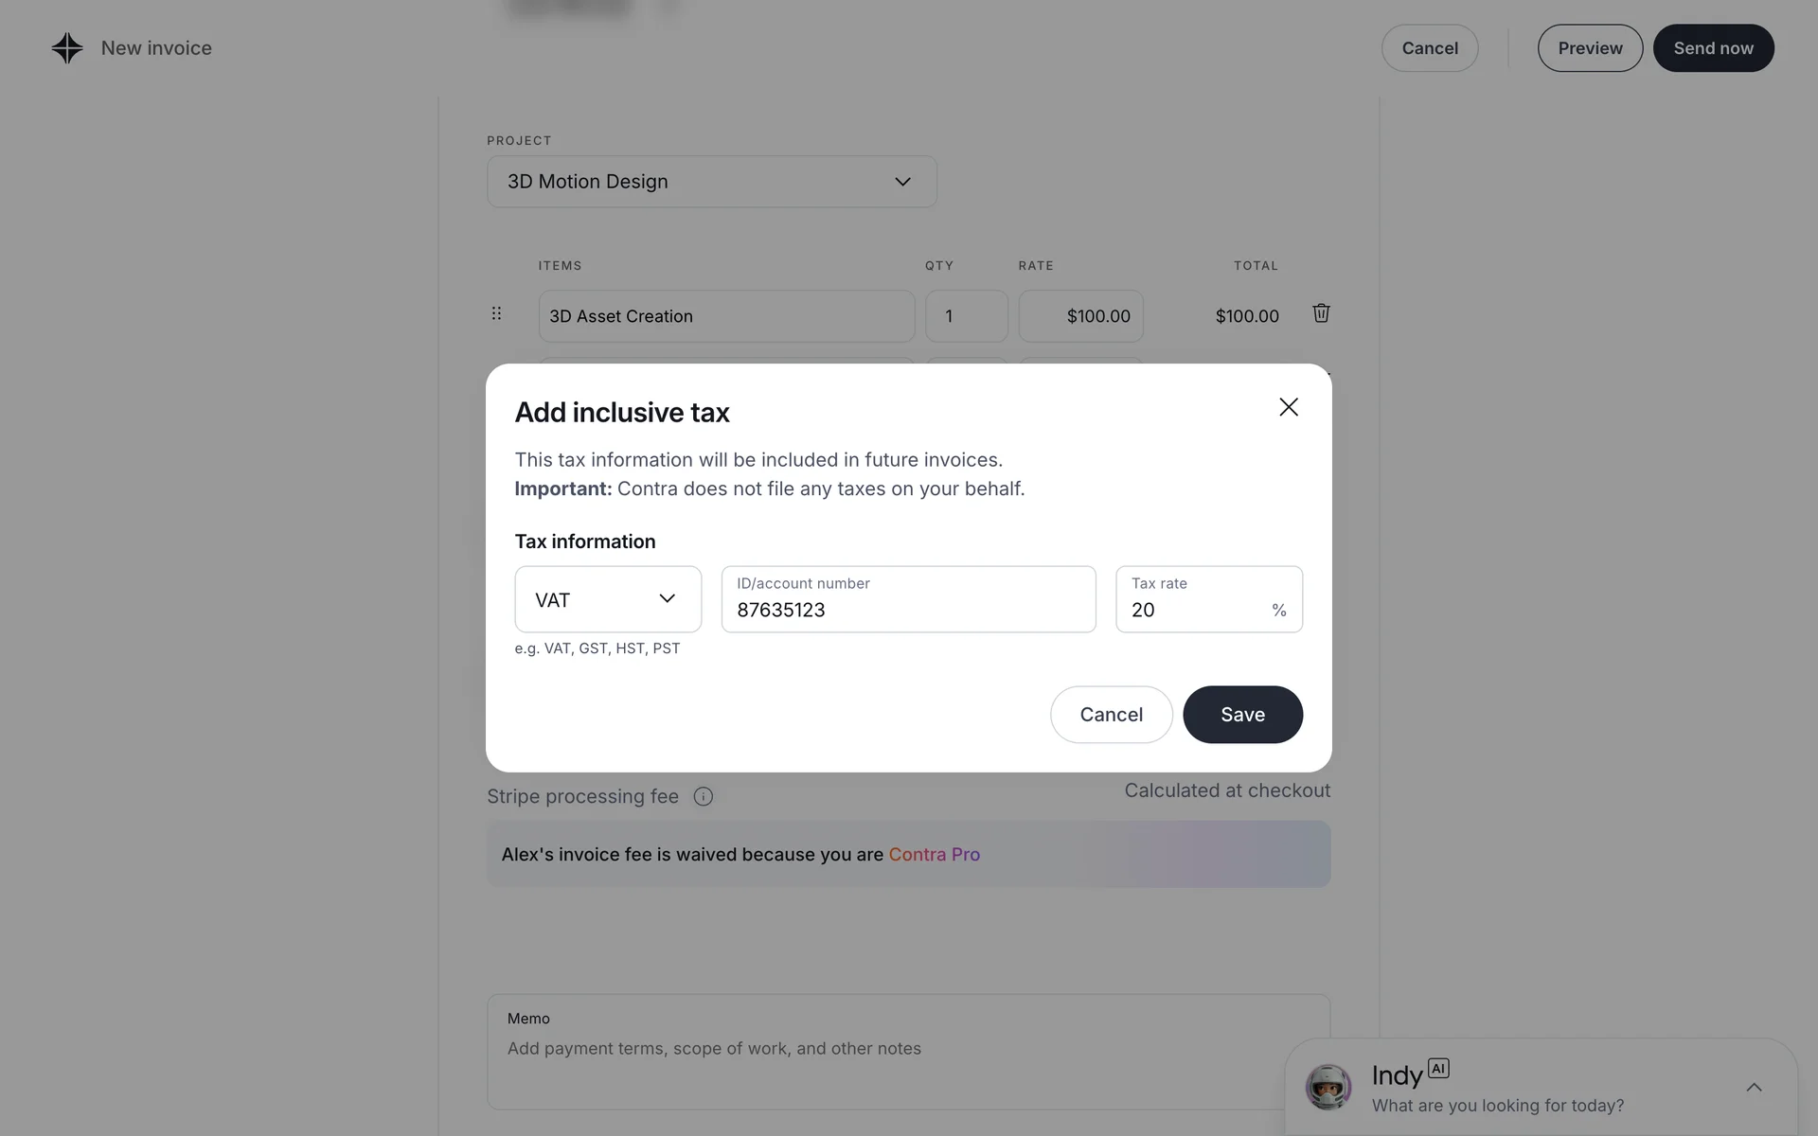1818x1136 pixels.
Task: Grab the item row drag handle
Action: [x=496, y=313]
